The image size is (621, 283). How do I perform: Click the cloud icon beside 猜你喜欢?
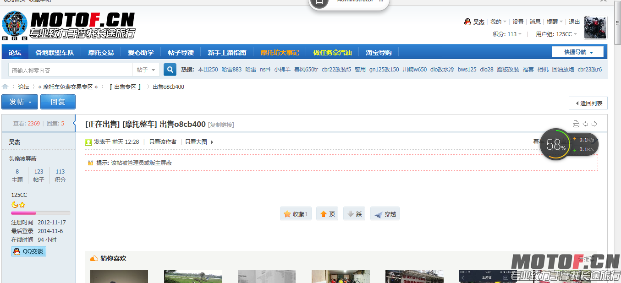(94, 259)
